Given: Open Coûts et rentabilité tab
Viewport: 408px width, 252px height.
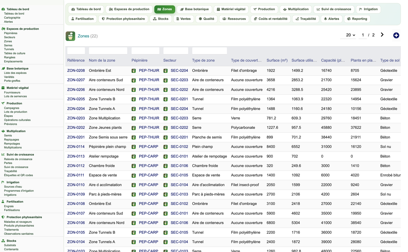Looking at the screenshot, I should coord(271,19).
